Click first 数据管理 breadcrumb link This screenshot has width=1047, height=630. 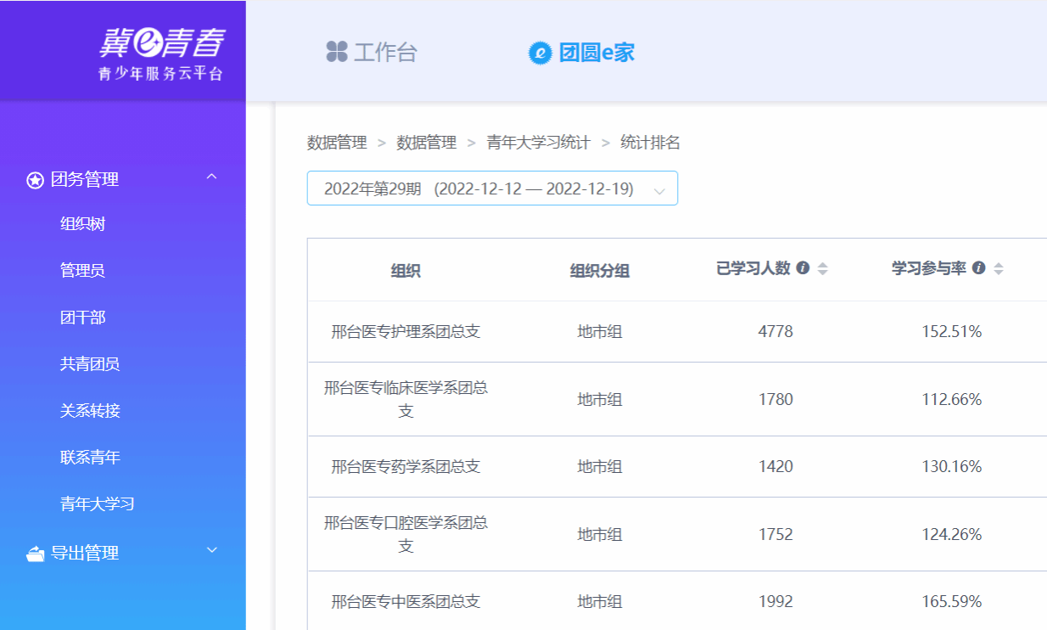337,143
